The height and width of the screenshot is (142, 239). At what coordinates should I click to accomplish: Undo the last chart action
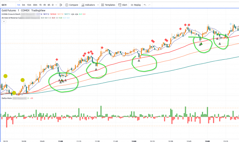145,5
